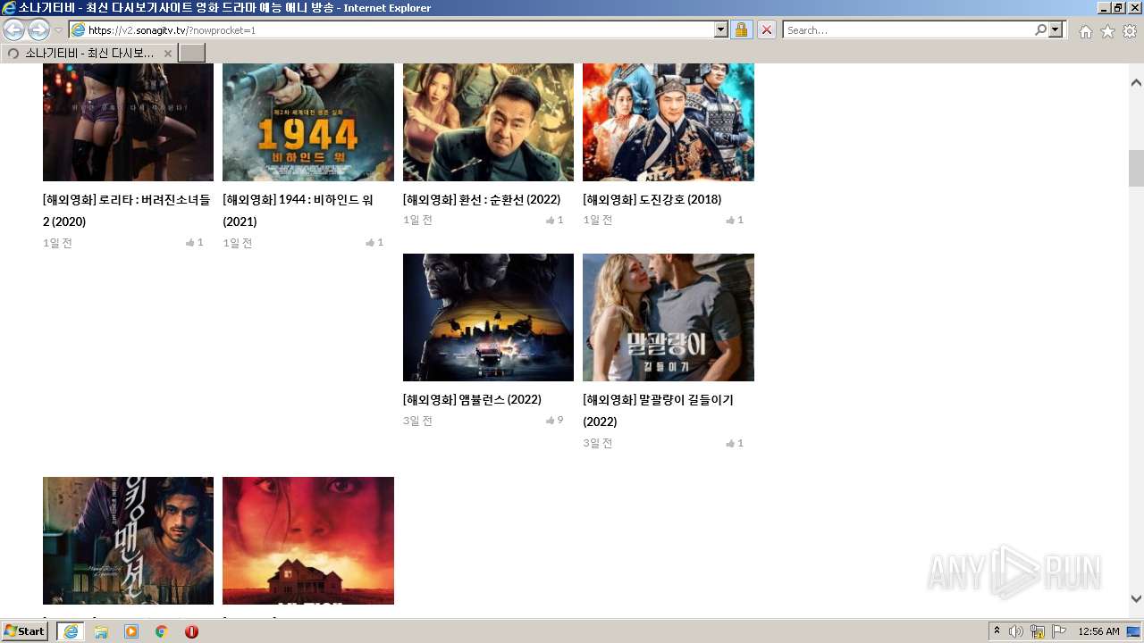Image resolution: width=1144 pixels, height=643 pixels.
Task: Click the like thumb icon under 도진강호
Action: [x=730, y=221]
